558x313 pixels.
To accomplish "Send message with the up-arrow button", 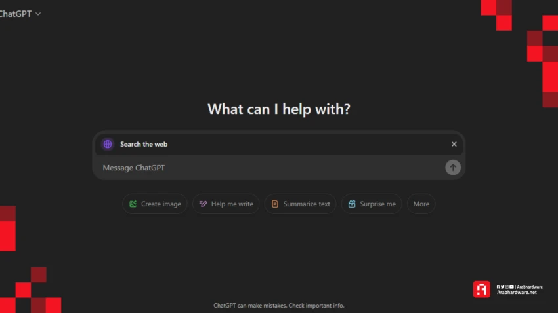I will [453, 168].
